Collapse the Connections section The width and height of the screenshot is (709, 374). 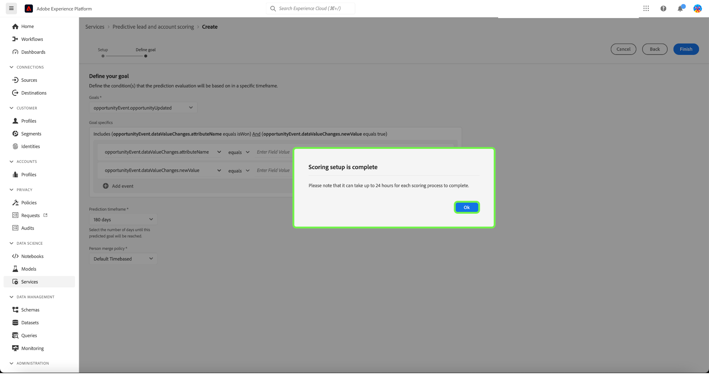(x=11, y=67)
